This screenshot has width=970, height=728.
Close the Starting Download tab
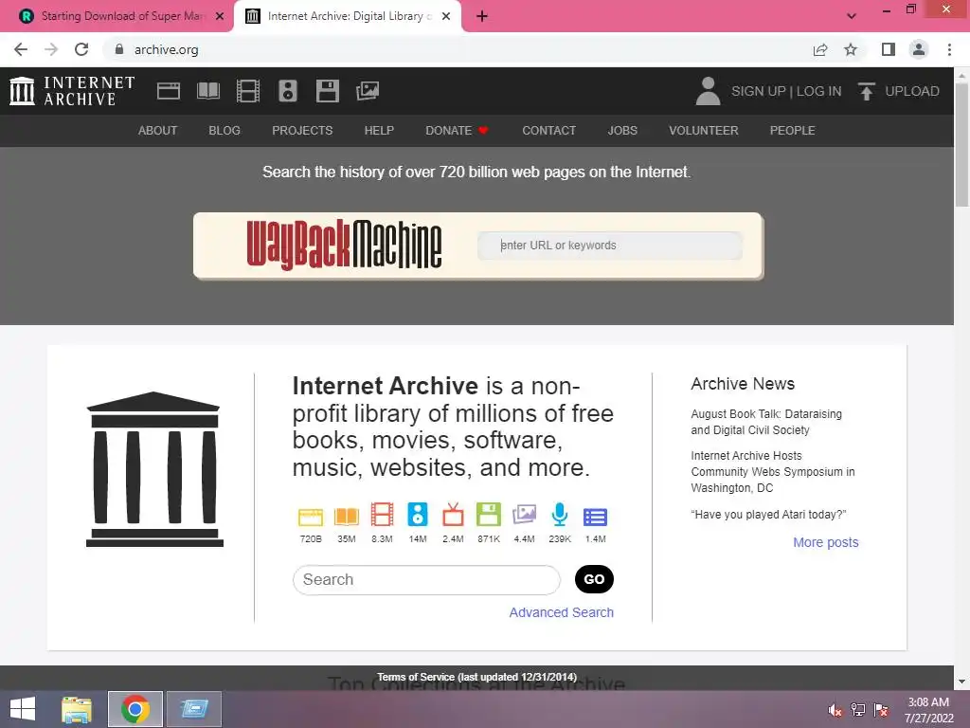tap(220, 16)
